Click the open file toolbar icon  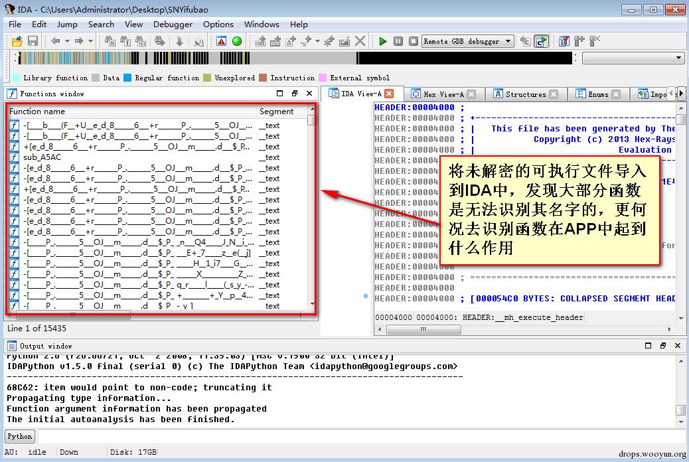[x=17, y=41]
